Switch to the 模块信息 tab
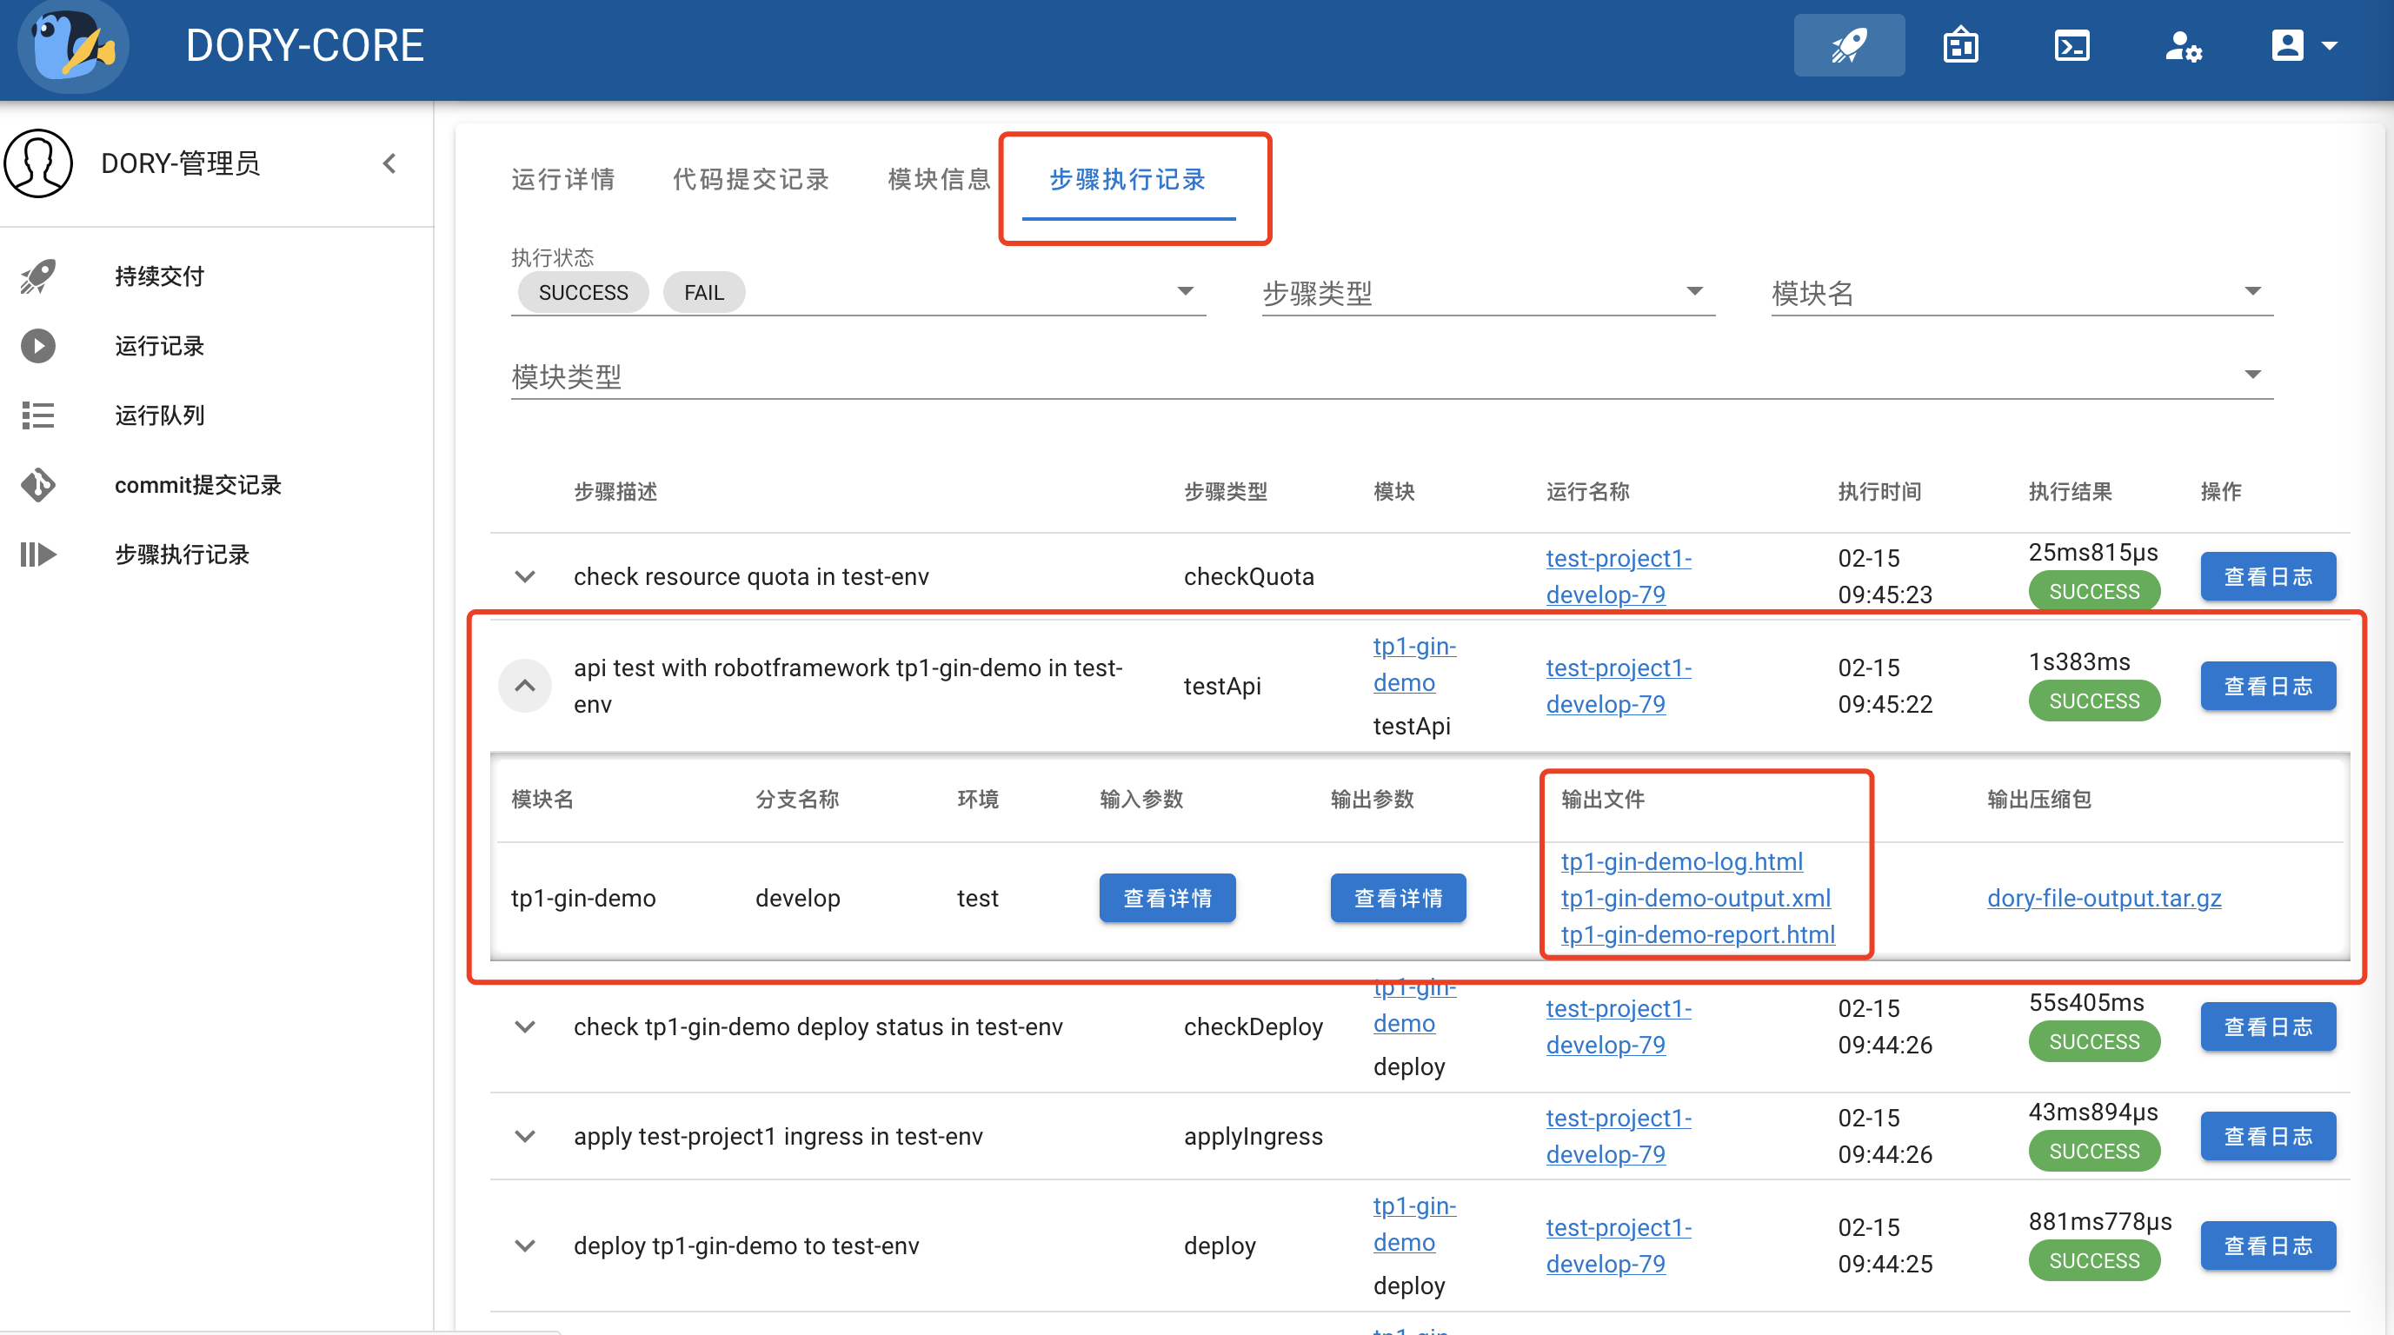The image size is (2394, 1335). point(938,179)
